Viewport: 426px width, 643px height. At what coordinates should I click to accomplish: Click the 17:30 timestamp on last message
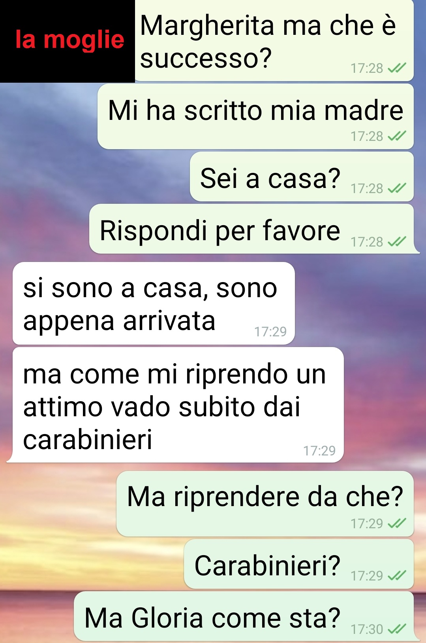(367, 629)
